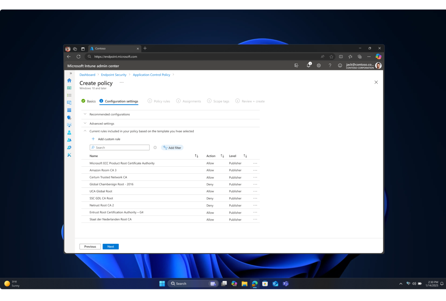
Task: Select the Configuration settings step
Action: (119, 101)
